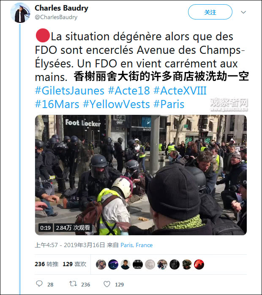
Task: View the 129 喜欢 likes list
Action: pyautogui.click(x=74, y=264)
